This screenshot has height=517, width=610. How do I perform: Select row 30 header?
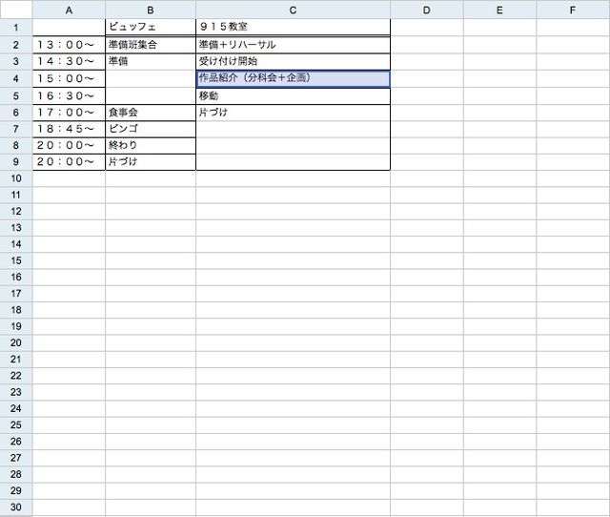tap(16, 507)
